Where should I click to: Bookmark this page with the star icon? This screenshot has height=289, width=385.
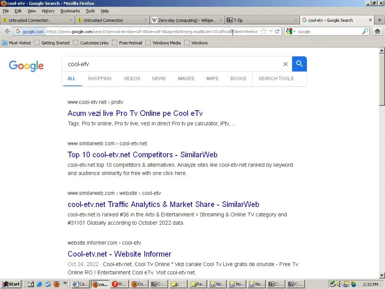point(264,32)
